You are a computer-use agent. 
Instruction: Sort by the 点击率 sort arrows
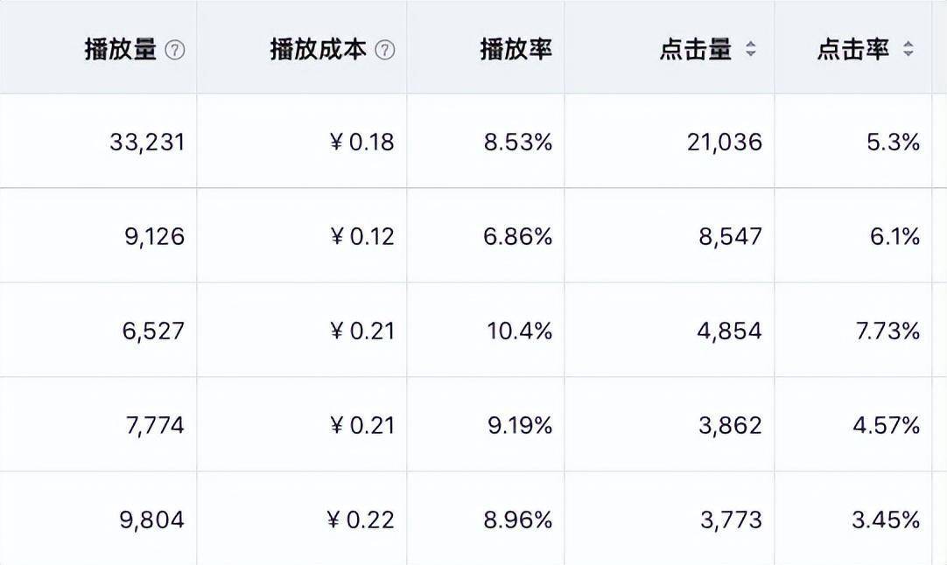(x=908, y=49)
